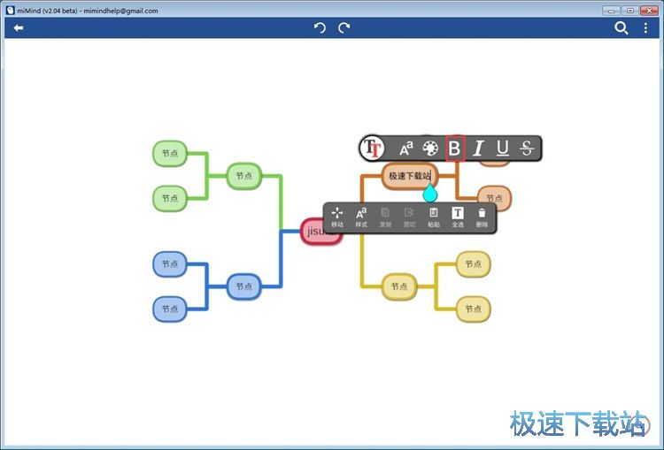
Task: Select the upper yellow leaf 节点 node
Action: click(x=474, y=264)
